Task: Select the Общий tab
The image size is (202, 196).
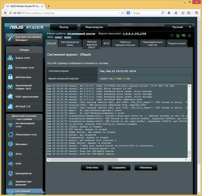Action: pyautogui.click(x=51, y=43)
